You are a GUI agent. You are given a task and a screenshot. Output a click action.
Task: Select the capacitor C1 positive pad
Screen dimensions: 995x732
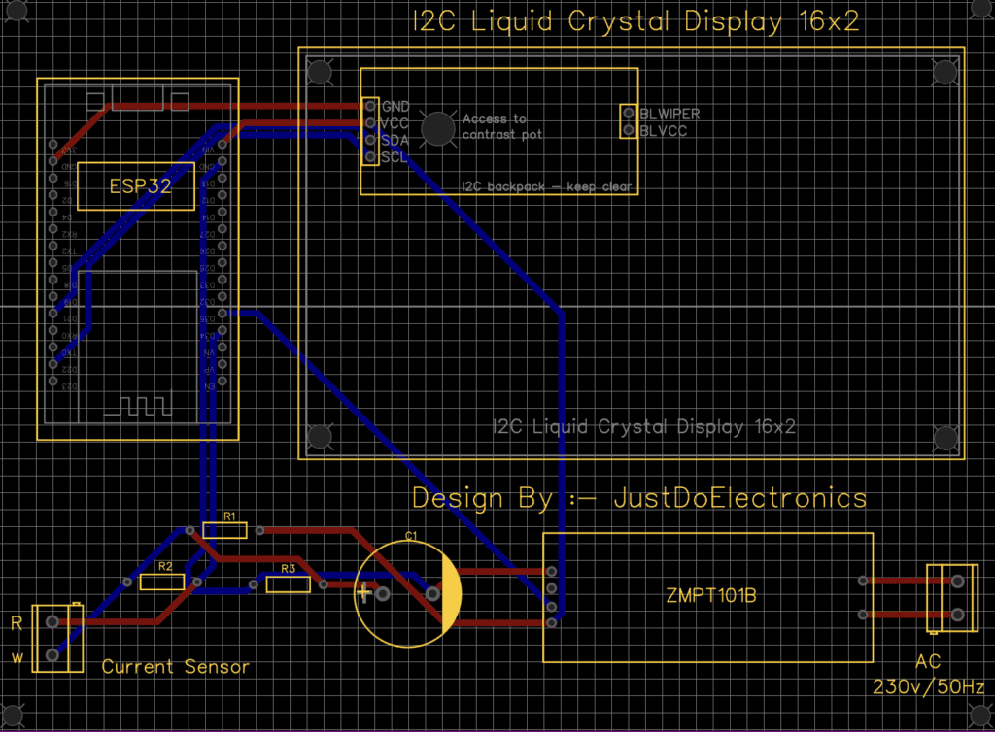point(383,594)
